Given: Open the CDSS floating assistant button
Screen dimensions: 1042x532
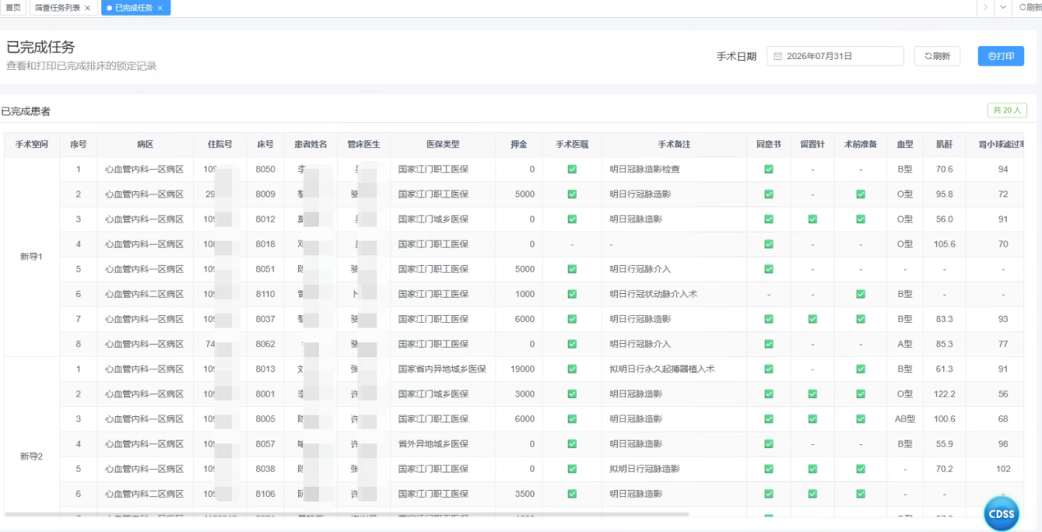Looking at the screenshot, I should click(1002, 514).
